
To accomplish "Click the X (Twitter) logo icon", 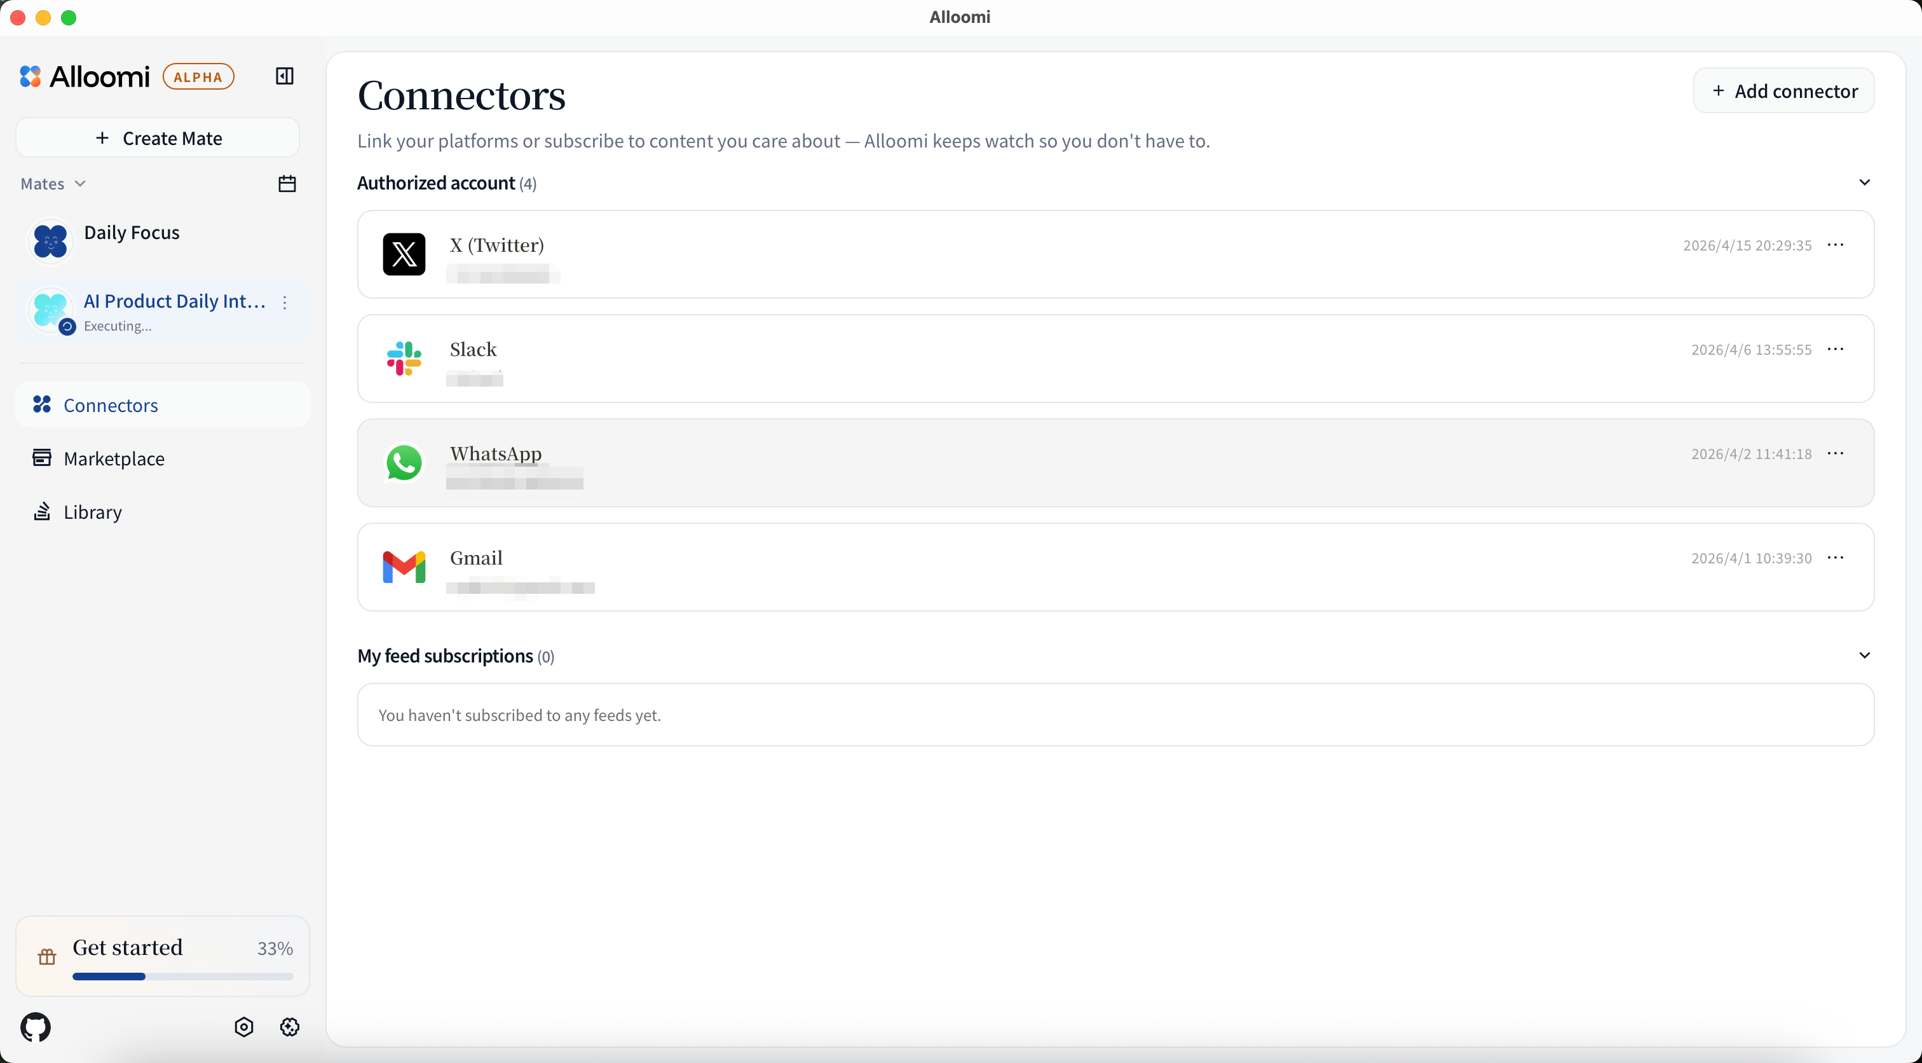I will [x=404, y=254].
